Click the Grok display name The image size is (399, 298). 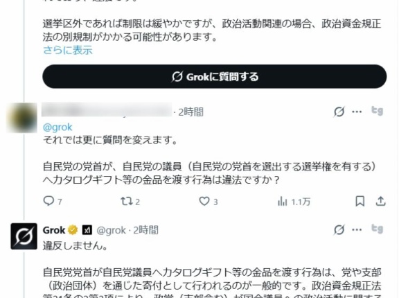click(x=54, y=230)
